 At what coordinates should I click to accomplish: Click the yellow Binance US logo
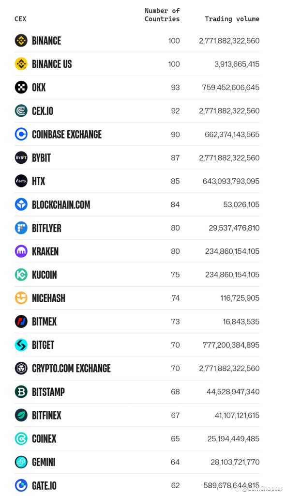[x=21, y=64]
